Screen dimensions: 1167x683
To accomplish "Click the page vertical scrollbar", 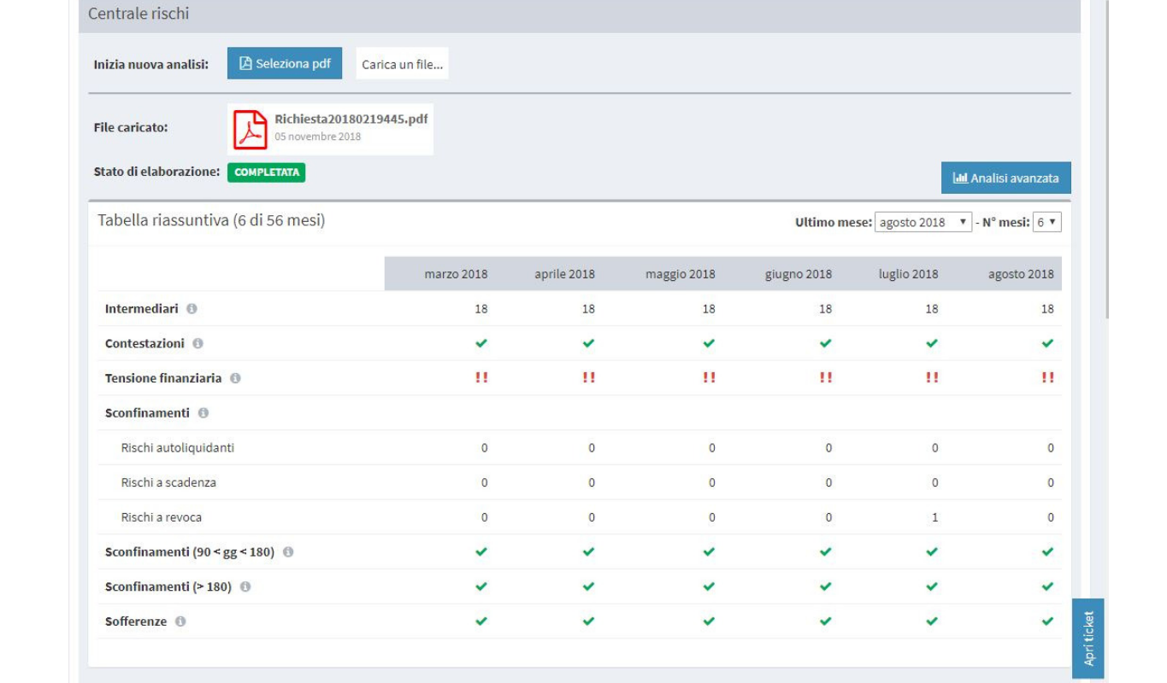I will pyautogui.click(x=1108, y=159).
